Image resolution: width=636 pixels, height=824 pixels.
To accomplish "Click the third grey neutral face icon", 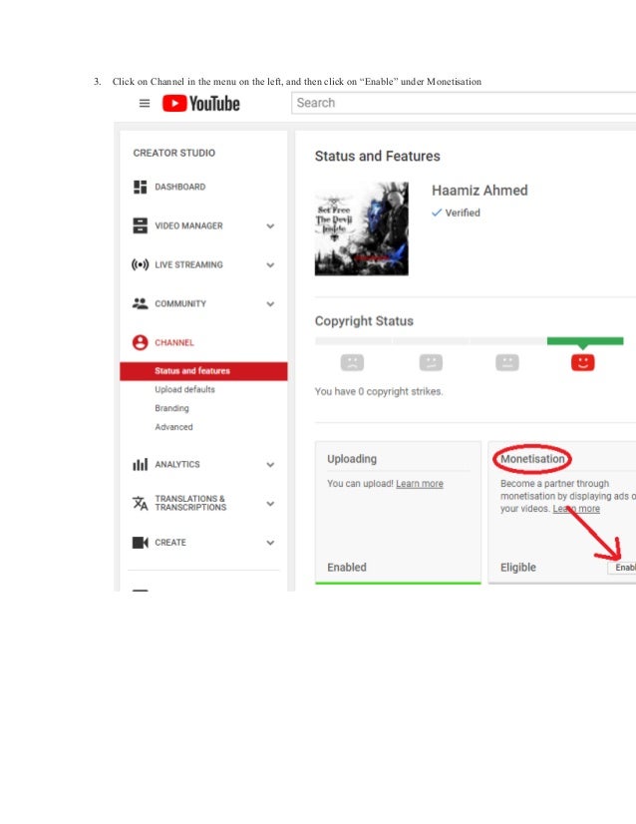I will coord(506,362).
